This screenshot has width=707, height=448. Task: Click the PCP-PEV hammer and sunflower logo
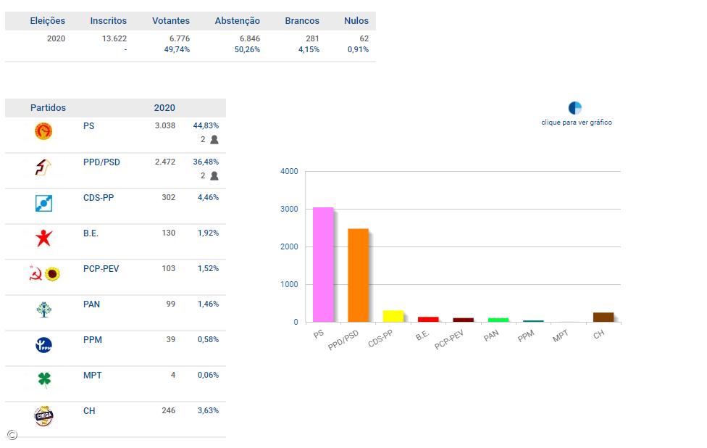point(43,274)
